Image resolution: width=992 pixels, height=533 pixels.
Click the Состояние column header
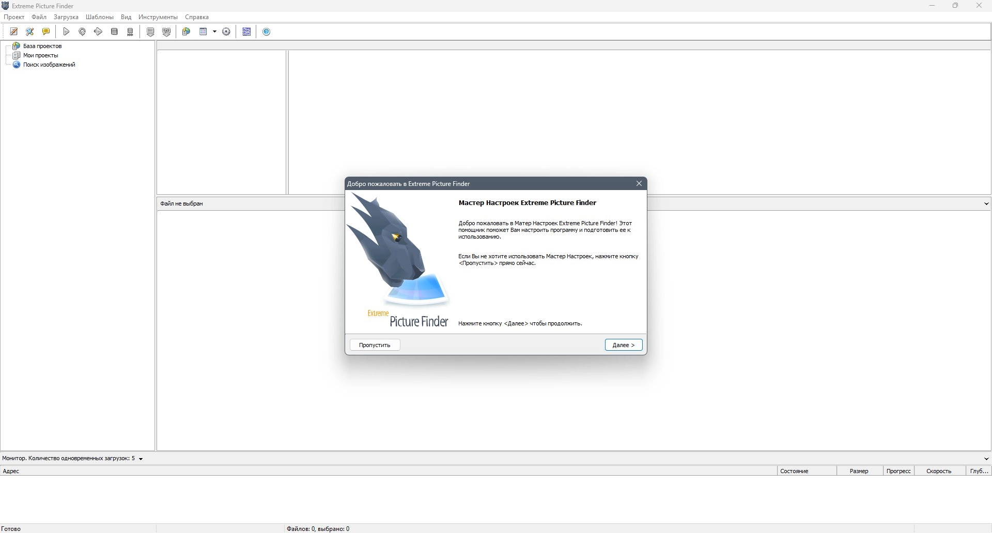click(807, 471)
